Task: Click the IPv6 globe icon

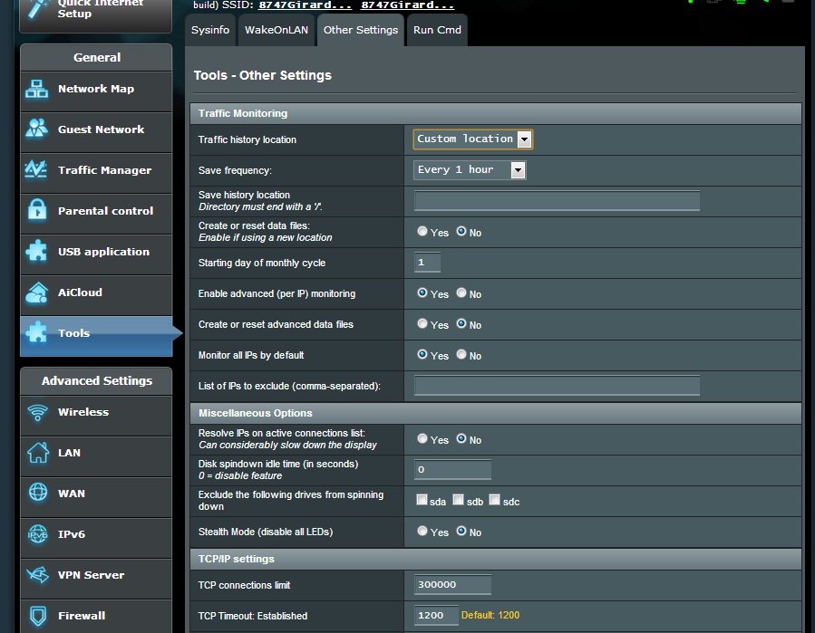Action: pos(38,533)
